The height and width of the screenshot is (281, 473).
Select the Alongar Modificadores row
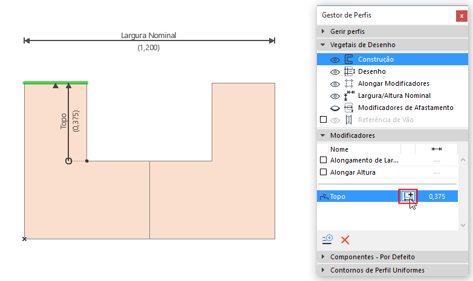coord(393,83)
